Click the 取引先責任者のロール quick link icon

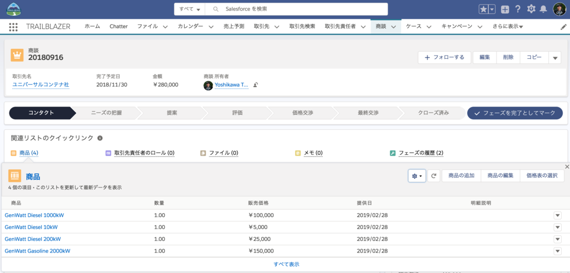(109, 153)
